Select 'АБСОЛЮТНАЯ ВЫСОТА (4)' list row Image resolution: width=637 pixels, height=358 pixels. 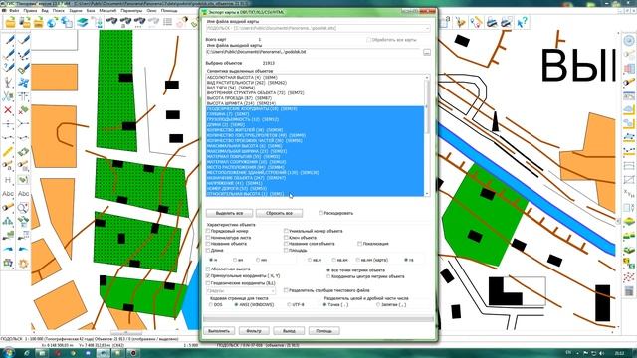coord(316,78)
